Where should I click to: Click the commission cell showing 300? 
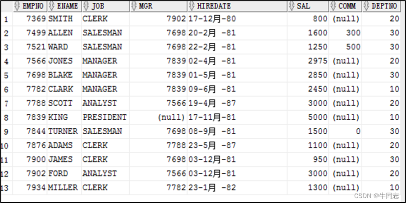(345, 33)
